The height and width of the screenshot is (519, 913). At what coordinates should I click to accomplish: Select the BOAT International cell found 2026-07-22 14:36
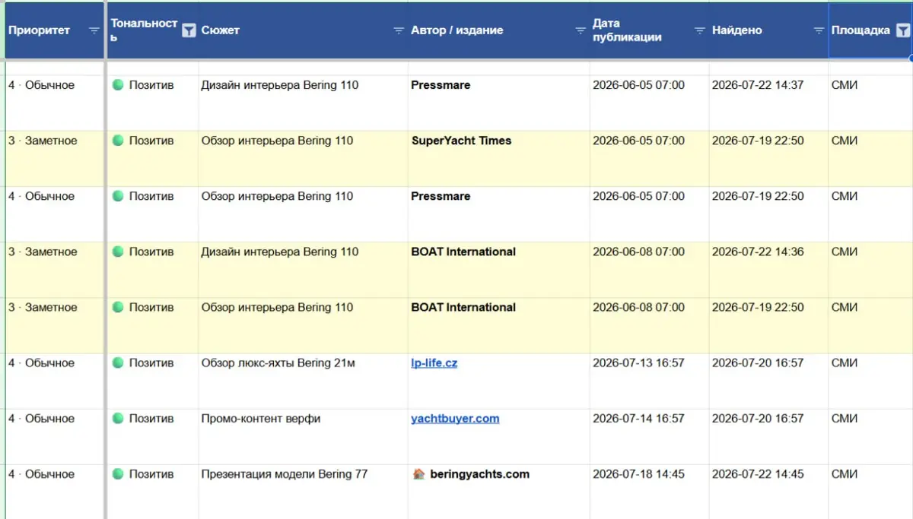tap(498, 270)
